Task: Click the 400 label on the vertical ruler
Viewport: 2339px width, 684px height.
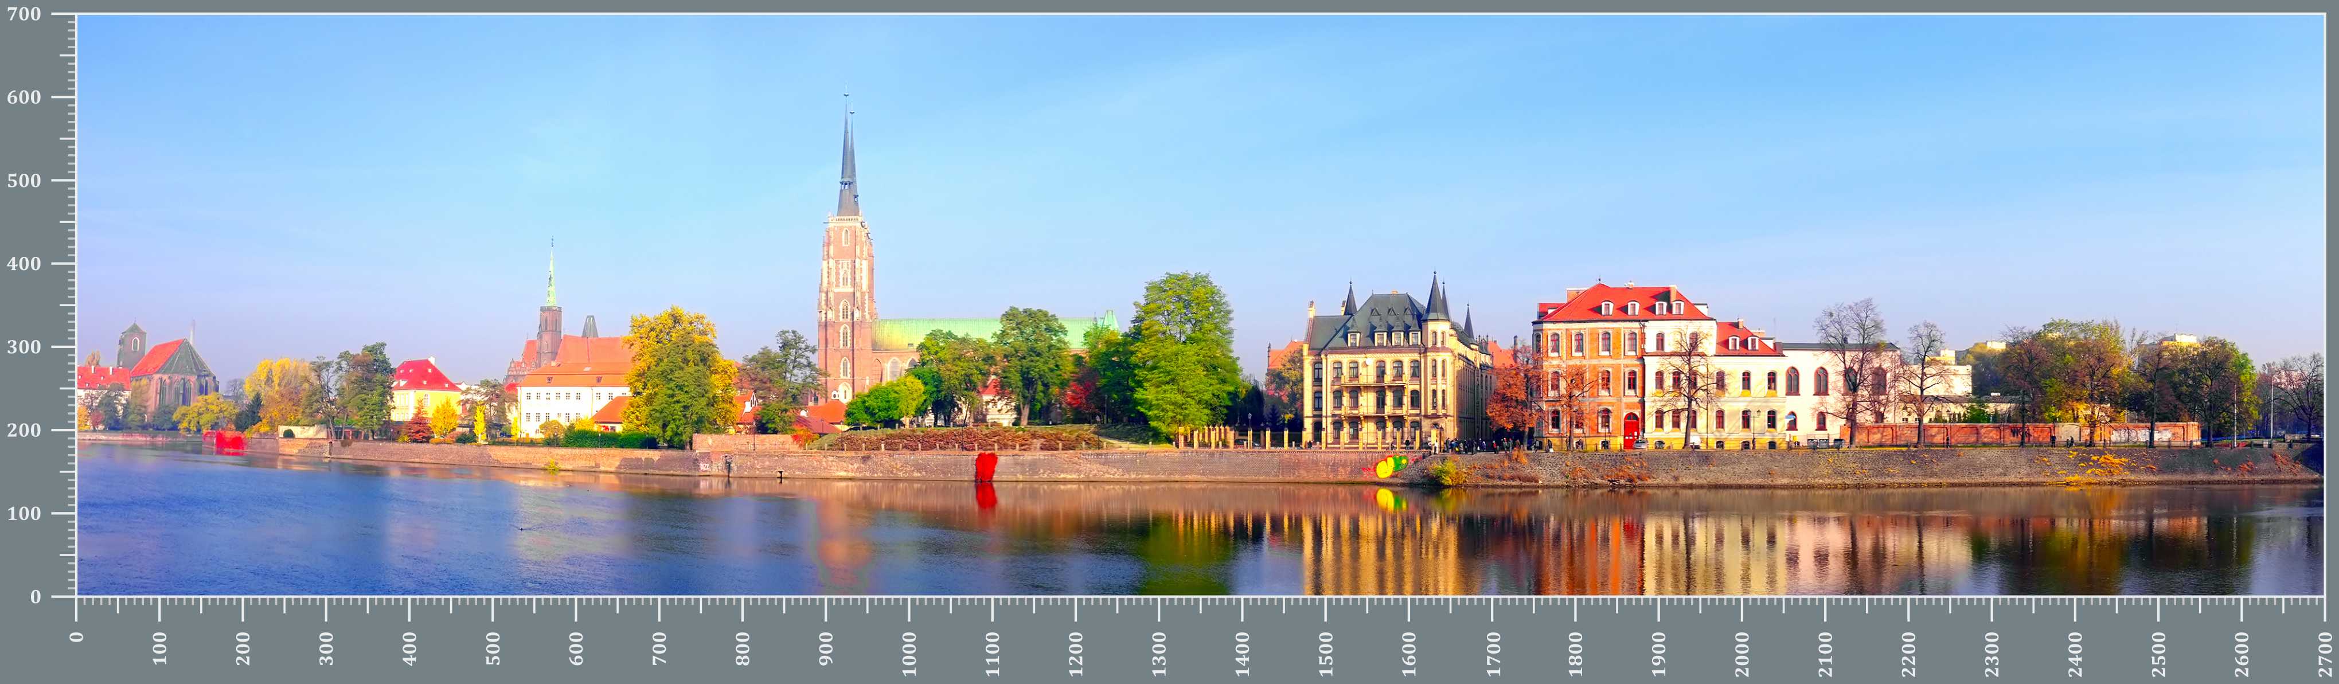Action: coord(24,264)
